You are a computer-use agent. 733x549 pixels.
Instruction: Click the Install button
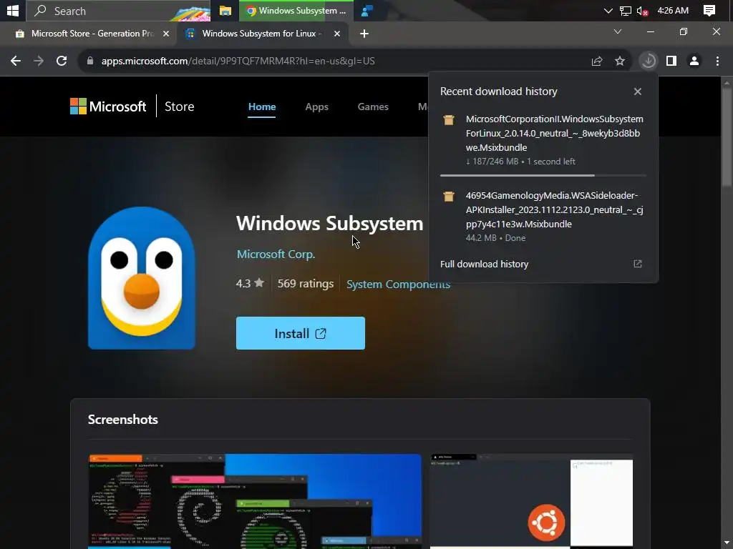tap(301, 333)
